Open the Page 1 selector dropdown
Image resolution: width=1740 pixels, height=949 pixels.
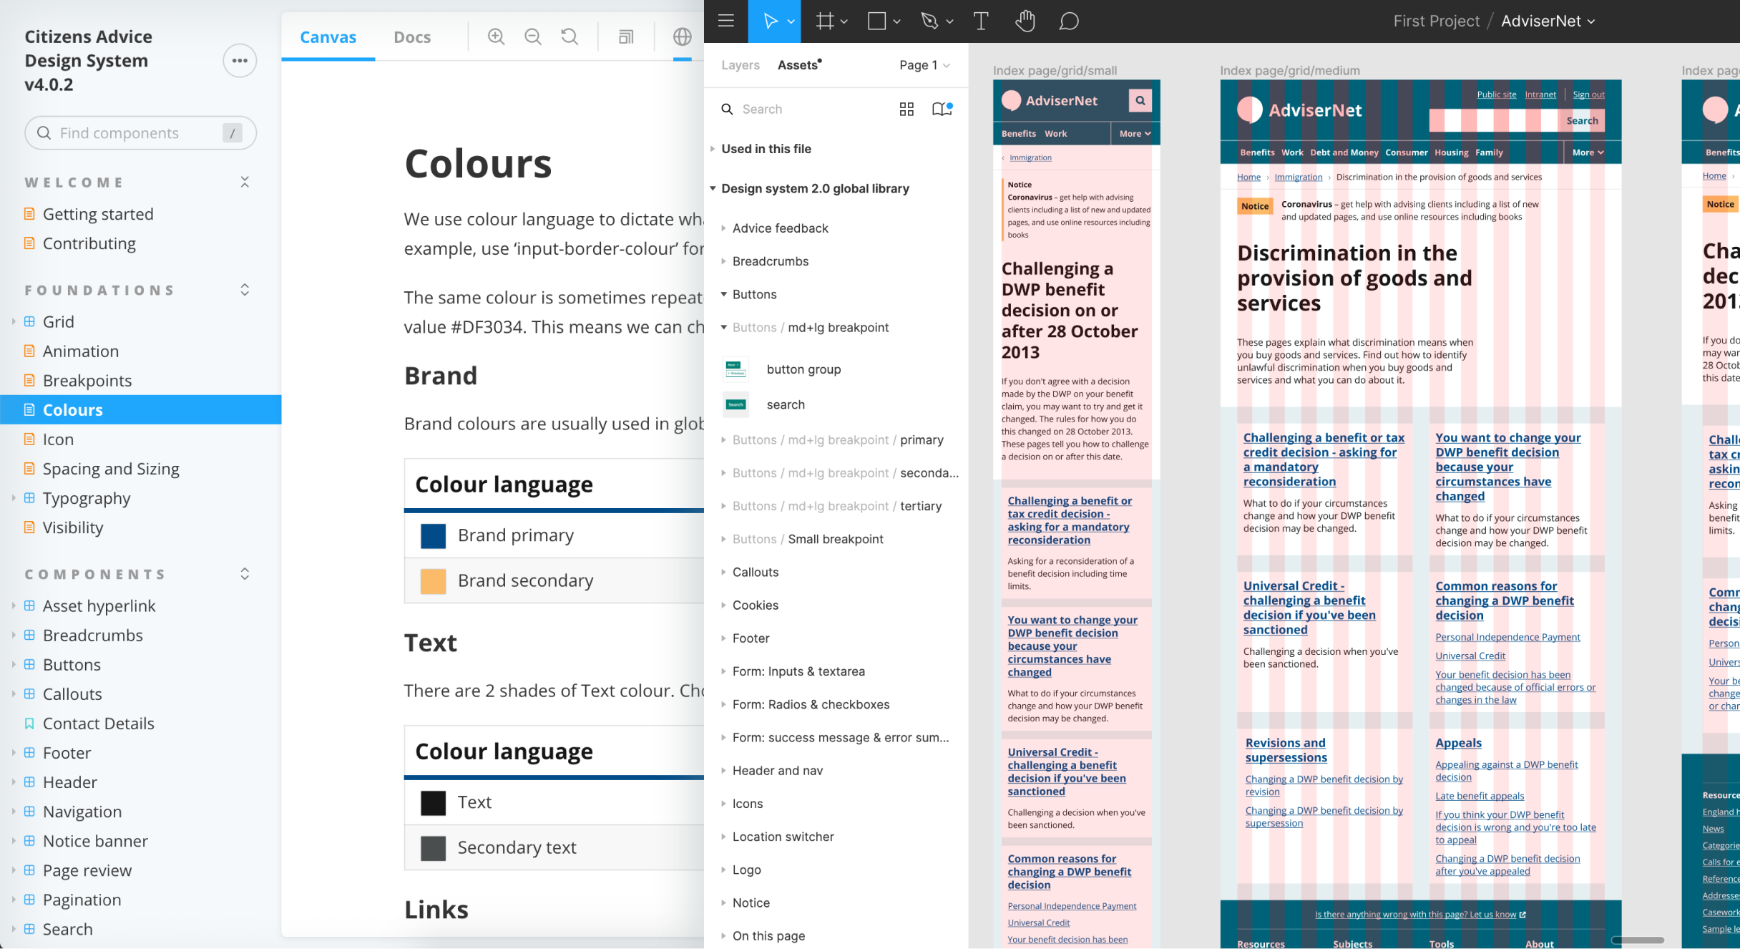924,65
